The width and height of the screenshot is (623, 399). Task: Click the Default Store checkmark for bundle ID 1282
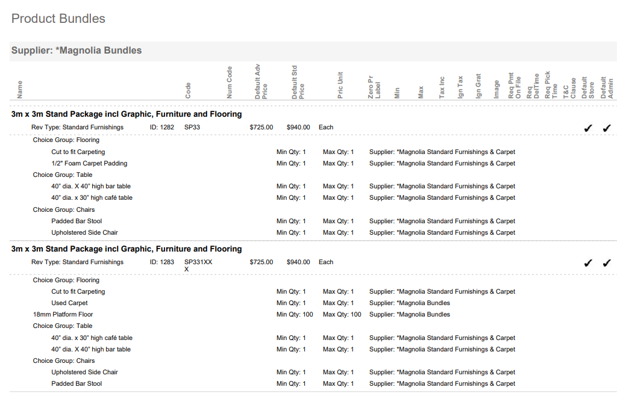click(x=588, y=128)
